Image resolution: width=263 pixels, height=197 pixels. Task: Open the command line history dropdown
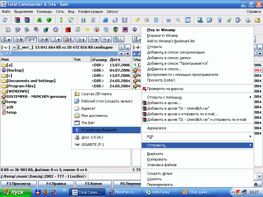[259, 176]
